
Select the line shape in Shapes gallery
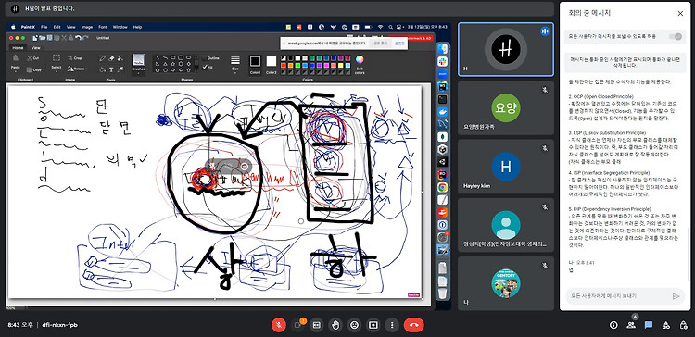pyautogui.click(x=158, y=57)
